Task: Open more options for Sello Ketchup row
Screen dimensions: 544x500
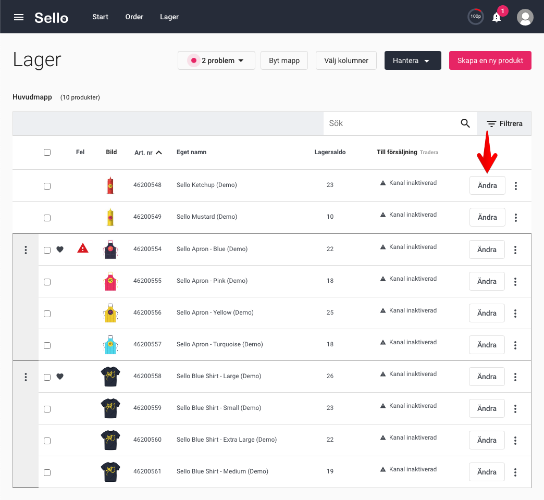Action: [516, 186]
